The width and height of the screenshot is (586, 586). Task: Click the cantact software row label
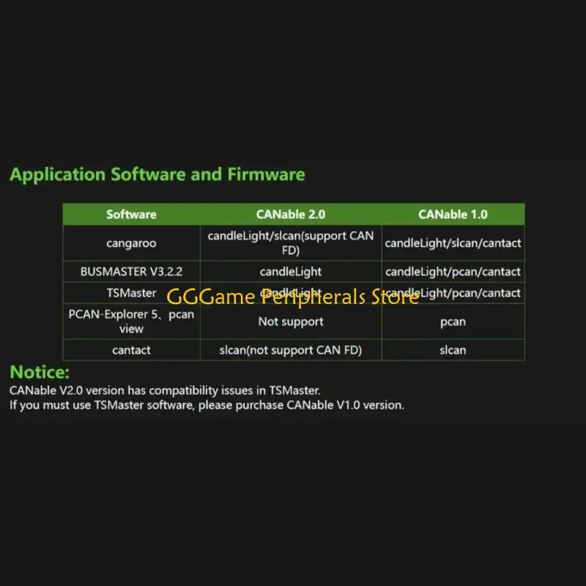tap(131, 350)
